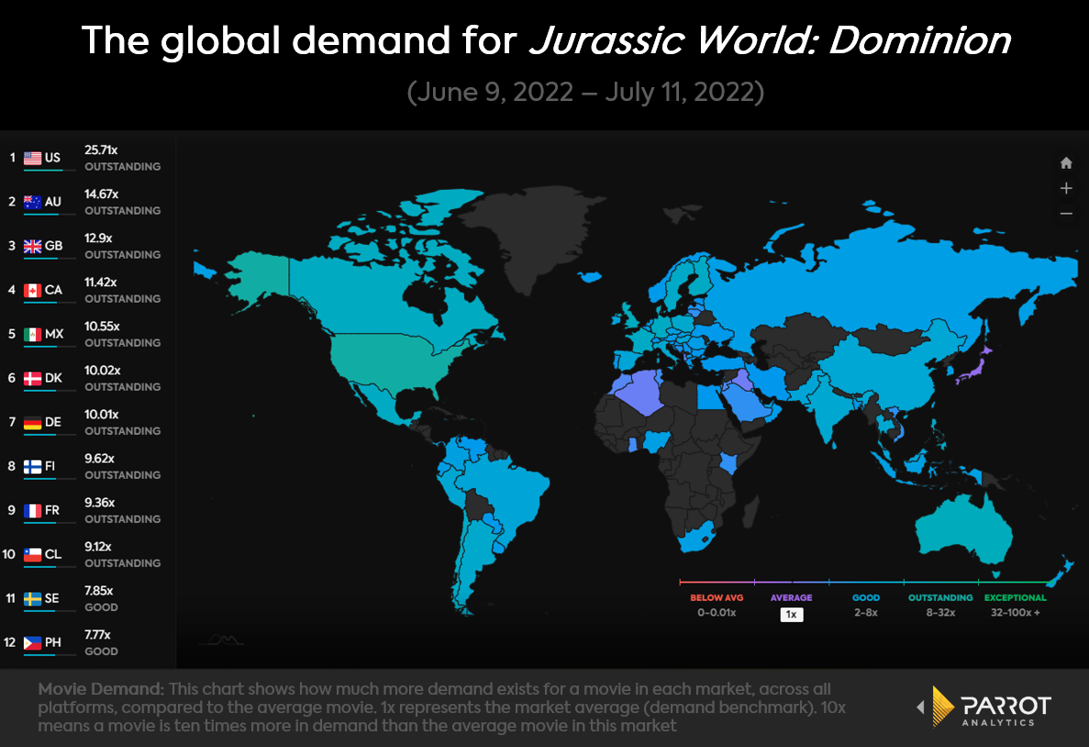The height and width of the screenshot is (747, 1089).
Task: Click the CL country code label
Action: [53, 554]
